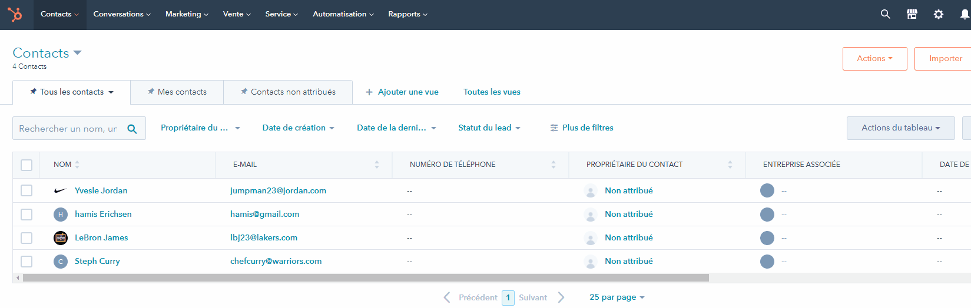Click Steph Curry's C avatar

pyautogui.click(x=61, y=262)
